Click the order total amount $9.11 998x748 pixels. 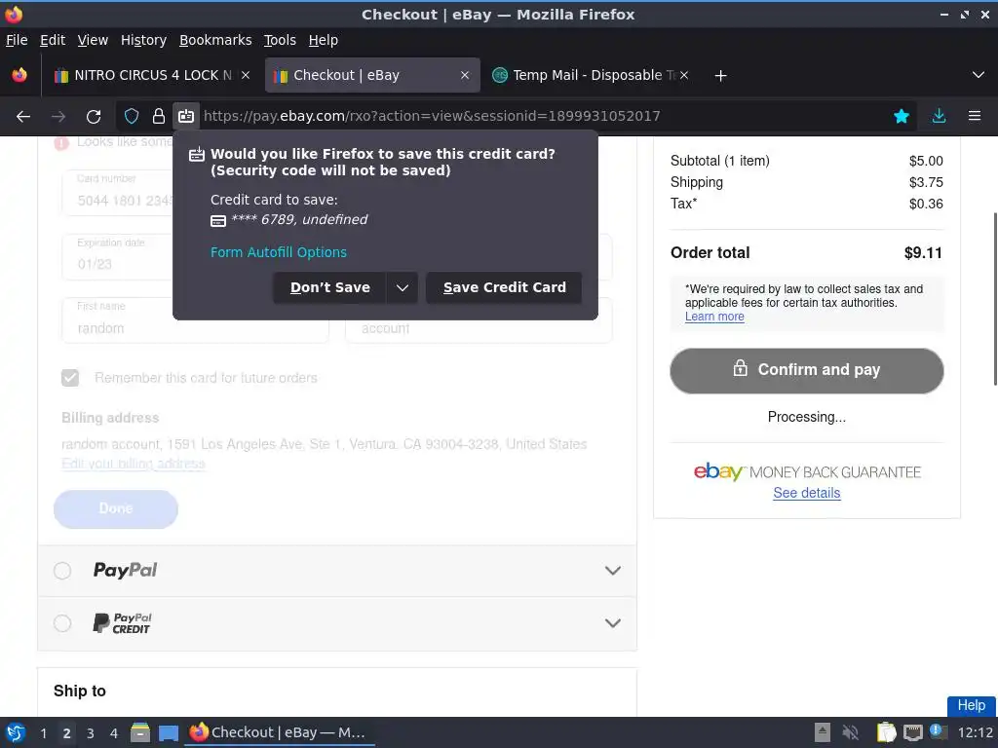923,253
